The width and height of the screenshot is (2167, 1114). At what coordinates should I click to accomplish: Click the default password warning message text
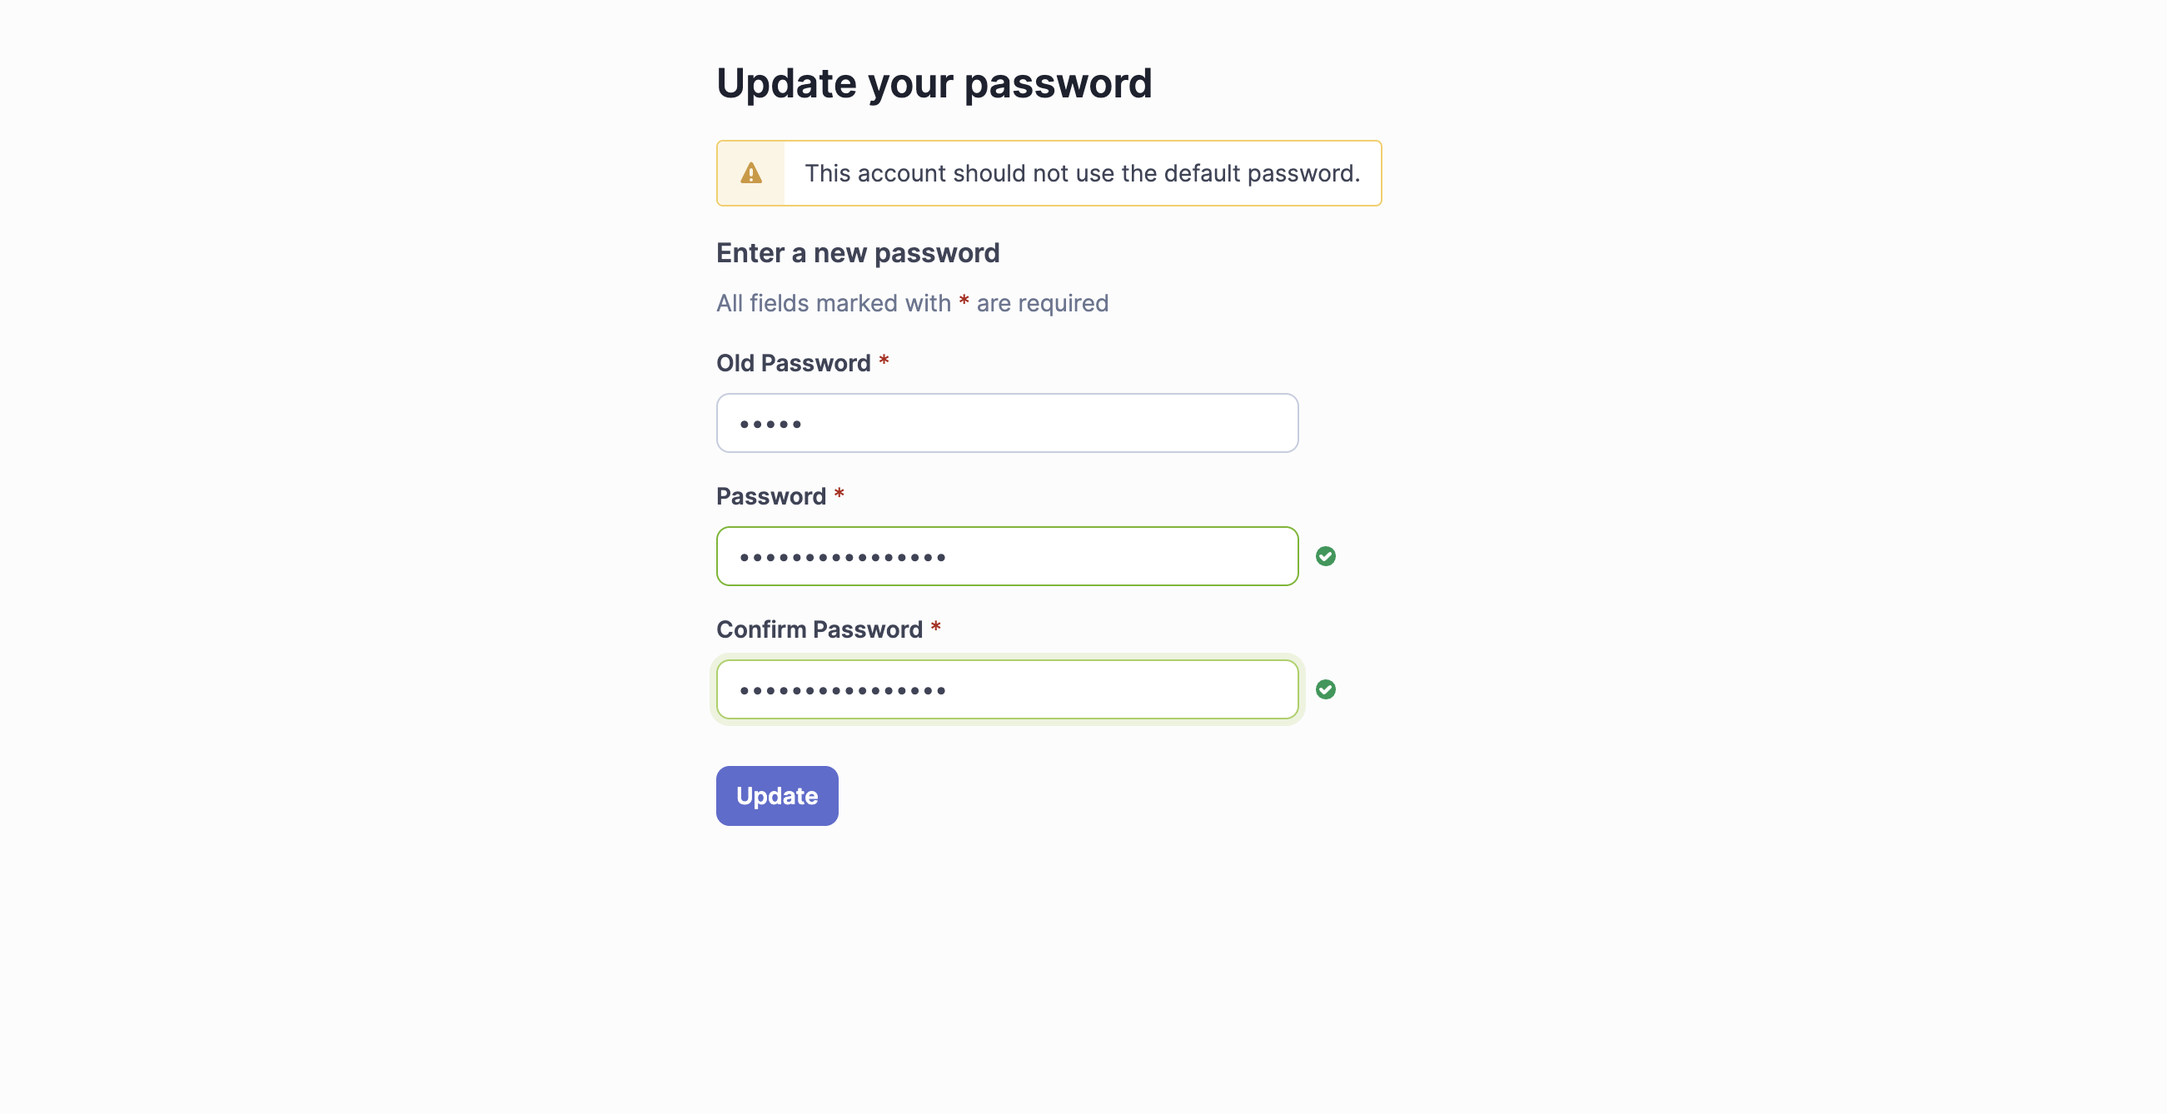click(x=1082, y=173)
